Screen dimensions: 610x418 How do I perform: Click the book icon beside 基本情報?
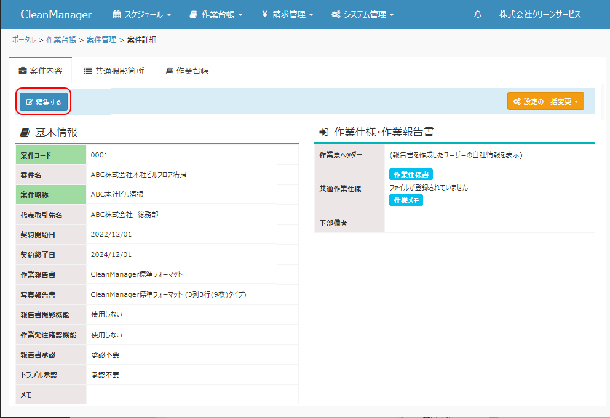click(25, 133)
